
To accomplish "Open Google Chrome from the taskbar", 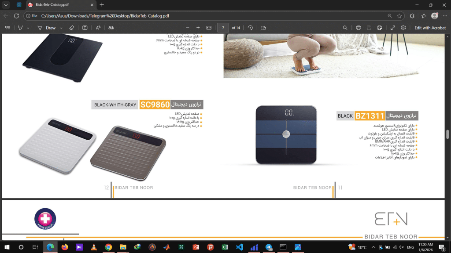I will pos(108,247).
